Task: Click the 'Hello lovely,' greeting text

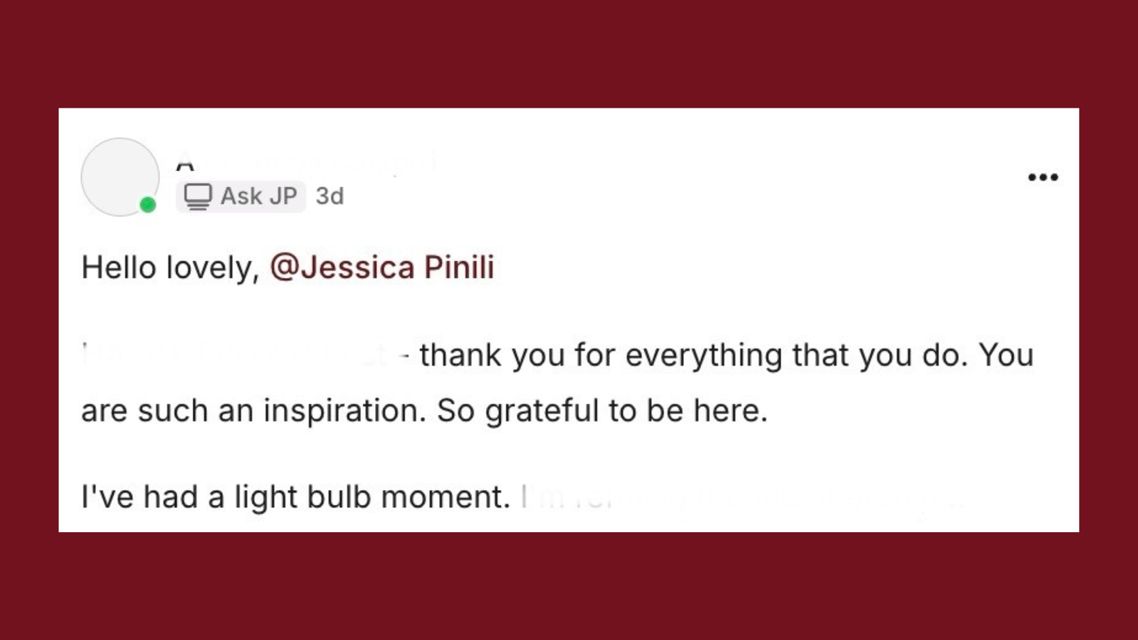Action: (x=170, y=267)
